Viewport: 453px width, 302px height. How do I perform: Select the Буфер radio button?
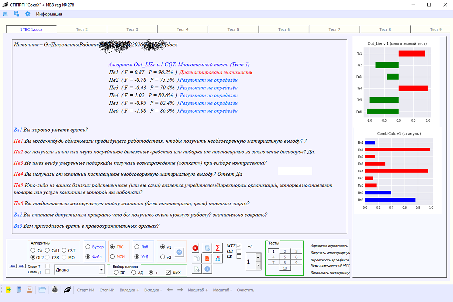point(88,247)
